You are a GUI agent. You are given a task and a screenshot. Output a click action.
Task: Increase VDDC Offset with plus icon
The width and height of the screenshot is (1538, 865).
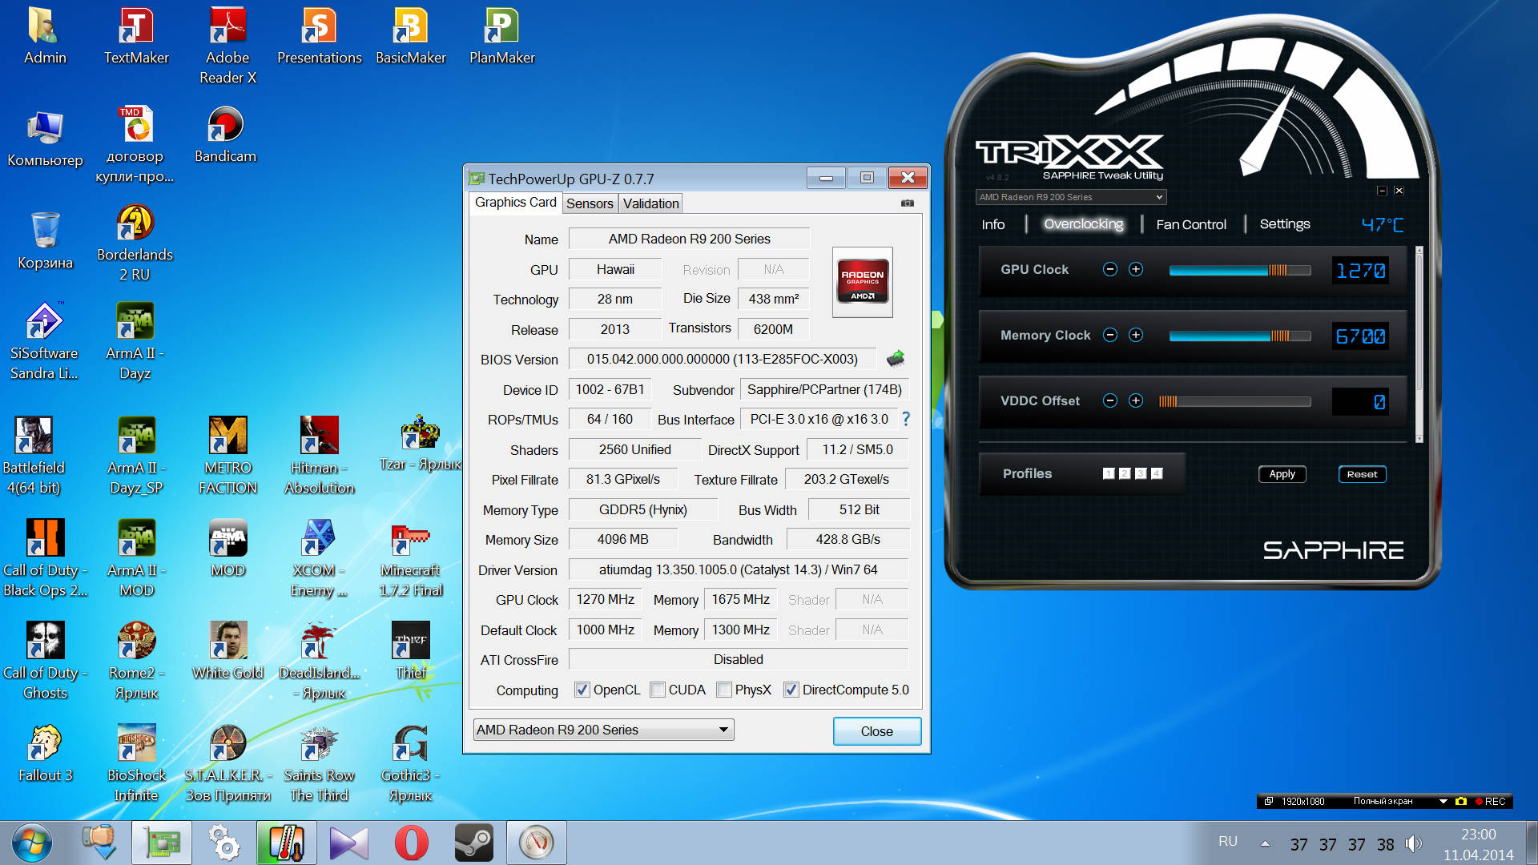pos(1136,401)
